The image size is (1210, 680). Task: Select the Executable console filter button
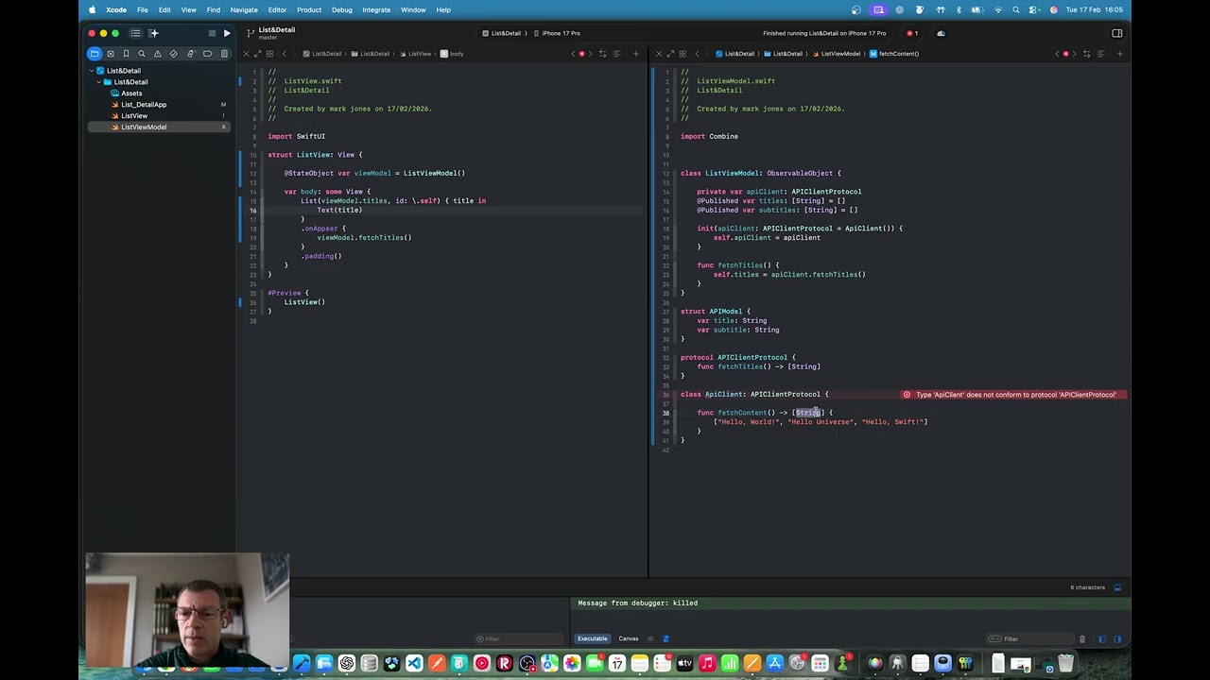(592, 638)
